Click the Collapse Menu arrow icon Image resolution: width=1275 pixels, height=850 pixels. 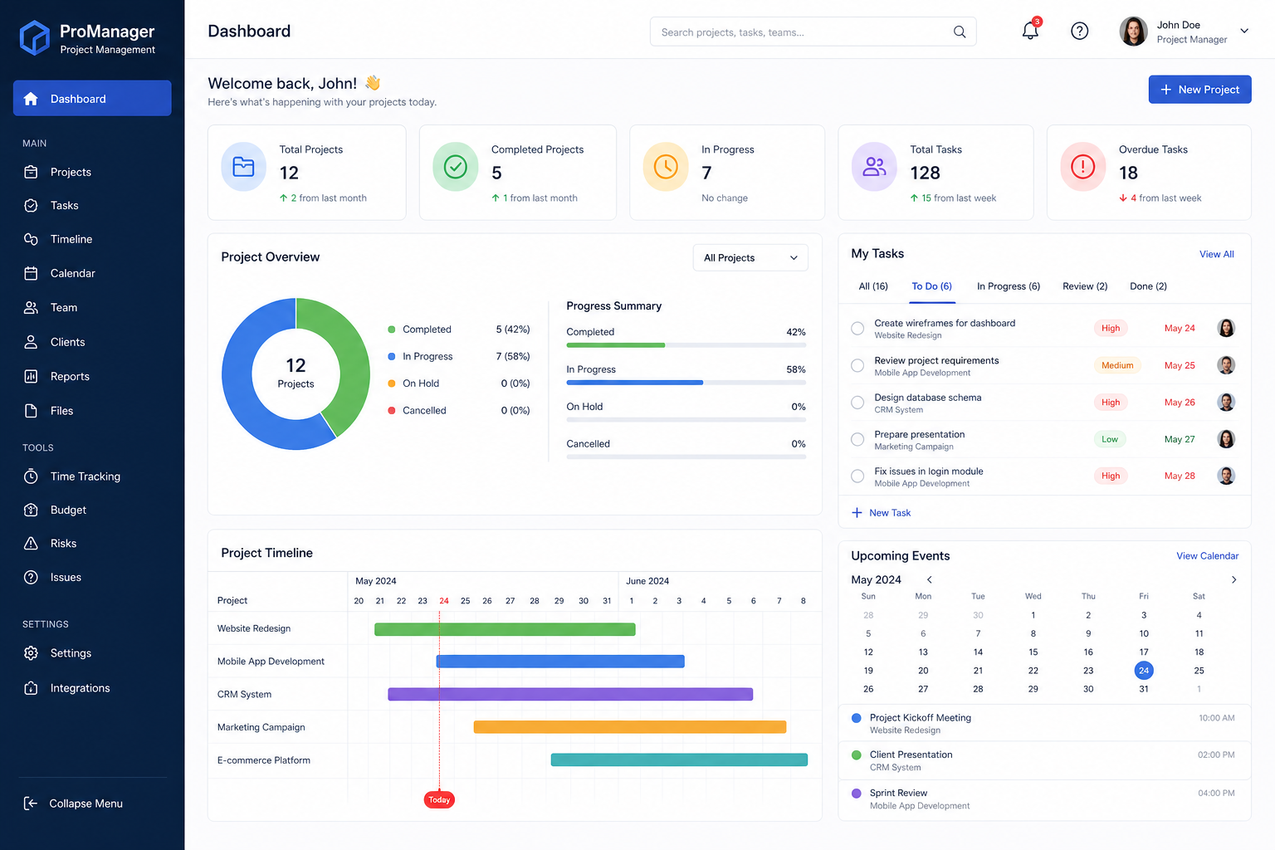click(31, 803)
